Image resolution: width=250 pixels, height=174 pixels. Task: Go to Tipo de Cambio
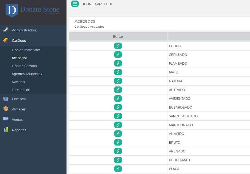tap(24, 66)
